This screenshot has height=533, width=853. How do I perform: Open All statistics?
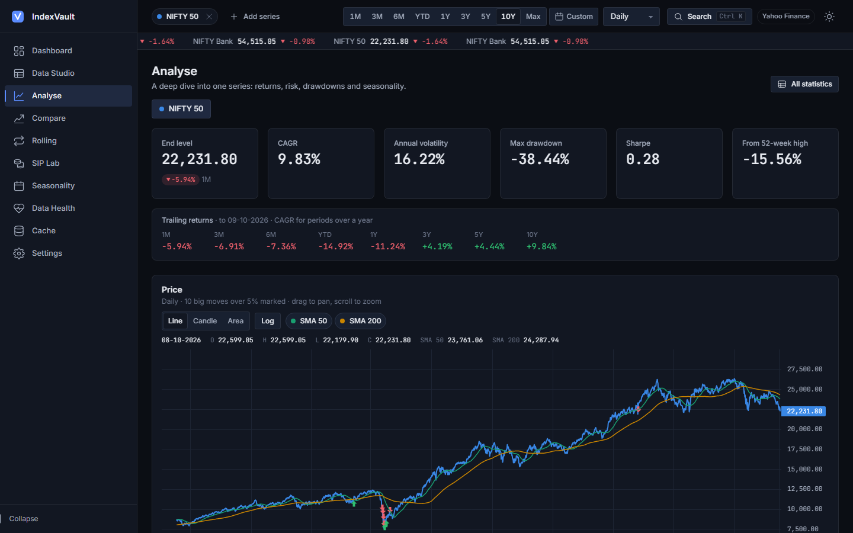point(804,84)
